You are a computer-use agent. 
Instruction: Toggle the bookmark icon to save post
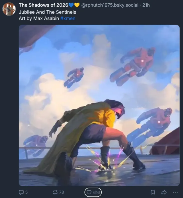pos(153,192)
